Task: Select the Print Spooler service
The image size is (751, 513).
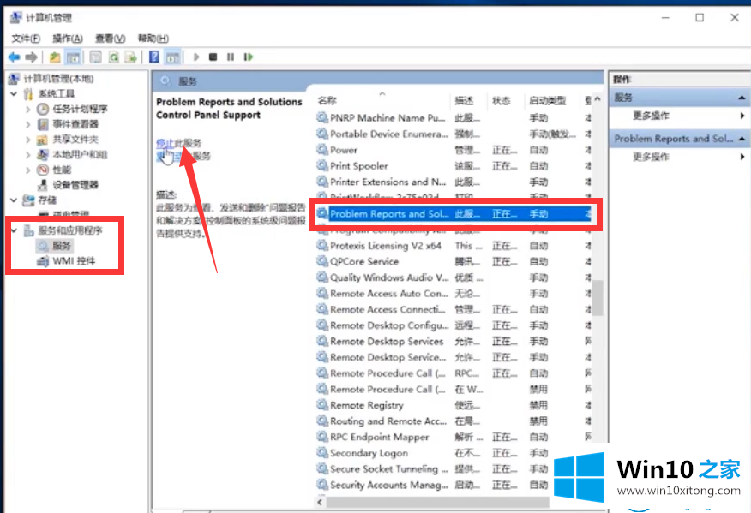Action: point(454,166)
